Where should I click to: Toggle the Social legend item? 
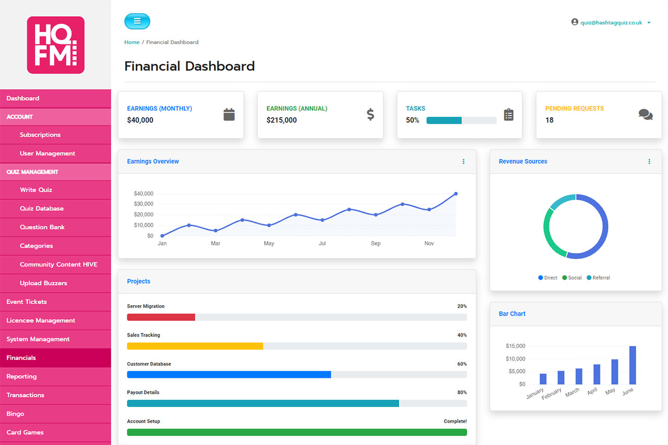(572, 278)
